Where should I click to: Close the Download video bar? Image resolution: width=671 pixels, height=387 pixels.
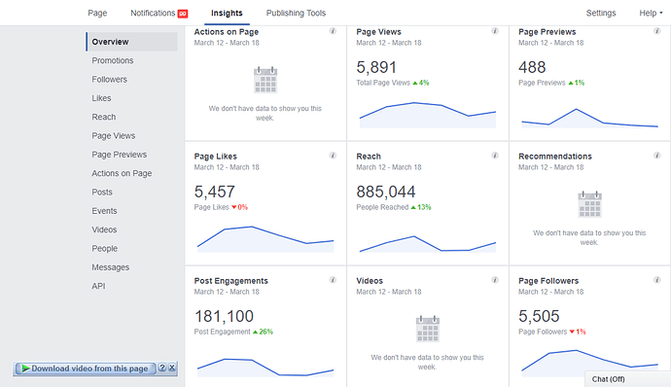[x=171, y=368]
